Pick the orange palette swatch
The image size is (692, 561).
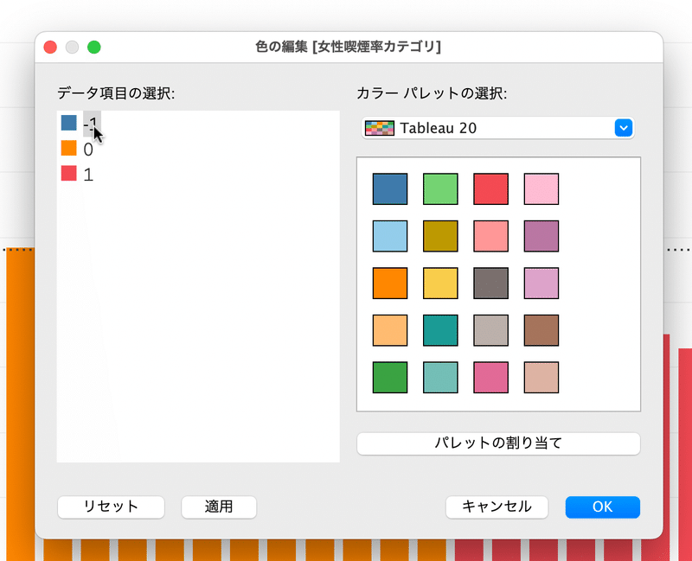(x=390, y=284)
